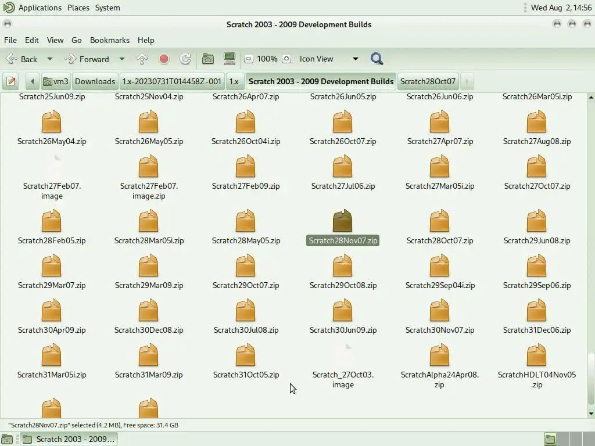The height and width of the screenshot is (446, 595).
Task: Select the Scratch28Oct07.zip archive icon
Action: tap(439, 220)
